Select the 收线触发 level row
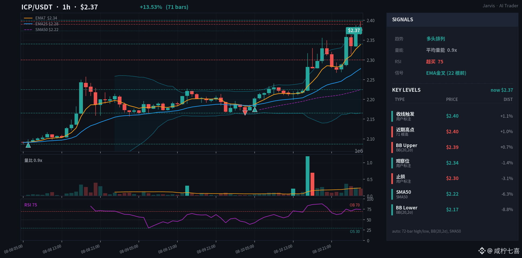 click(x=452, y=116)
